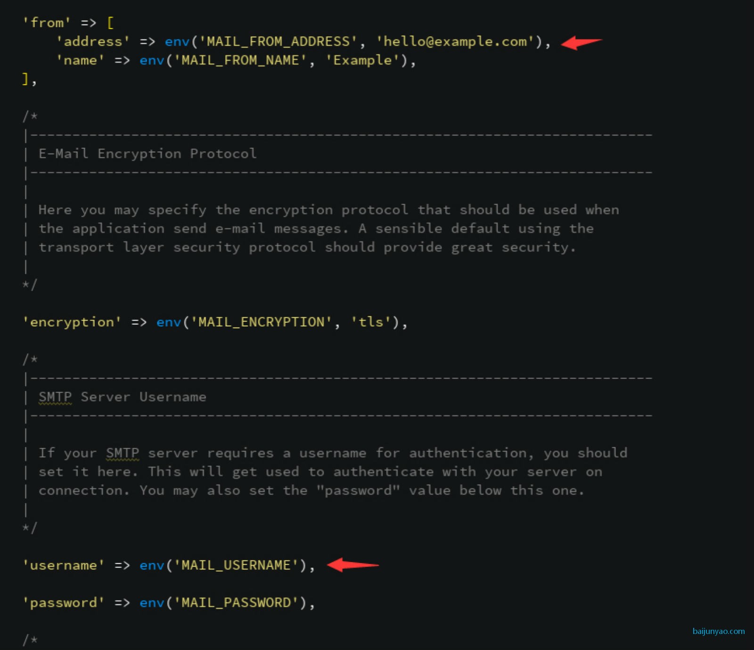Click the 'username' array key
Viewport: 754px width, 650px height.
(x=64, y=565)
